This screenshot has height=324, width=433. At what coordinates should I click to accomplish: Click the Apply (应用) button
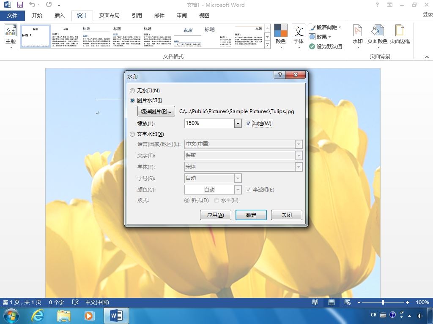tap(215, 215)
